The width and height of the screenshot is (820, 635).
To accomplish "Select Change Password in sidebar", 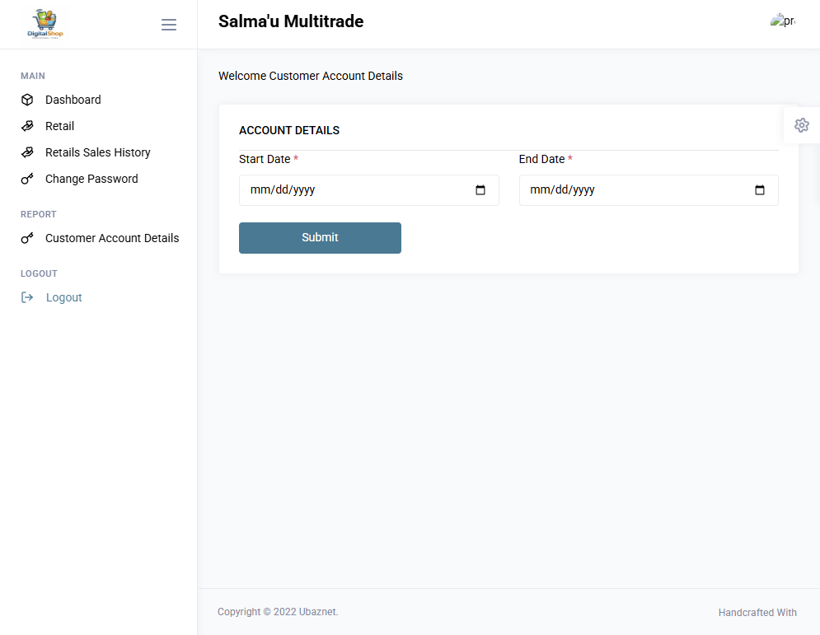I will (x=91, y=179).
